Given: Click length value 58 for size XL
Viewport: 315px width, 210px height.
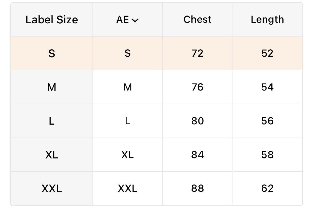Looking at the screenshot, I should [267, 155].
